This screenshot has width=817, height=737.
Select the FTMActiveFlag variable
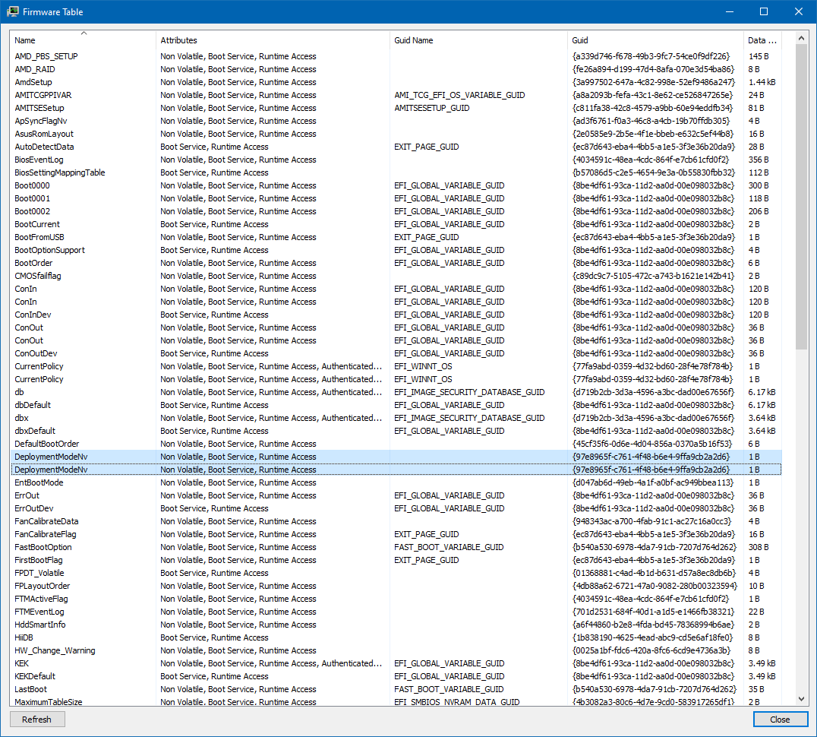point(396,599)
